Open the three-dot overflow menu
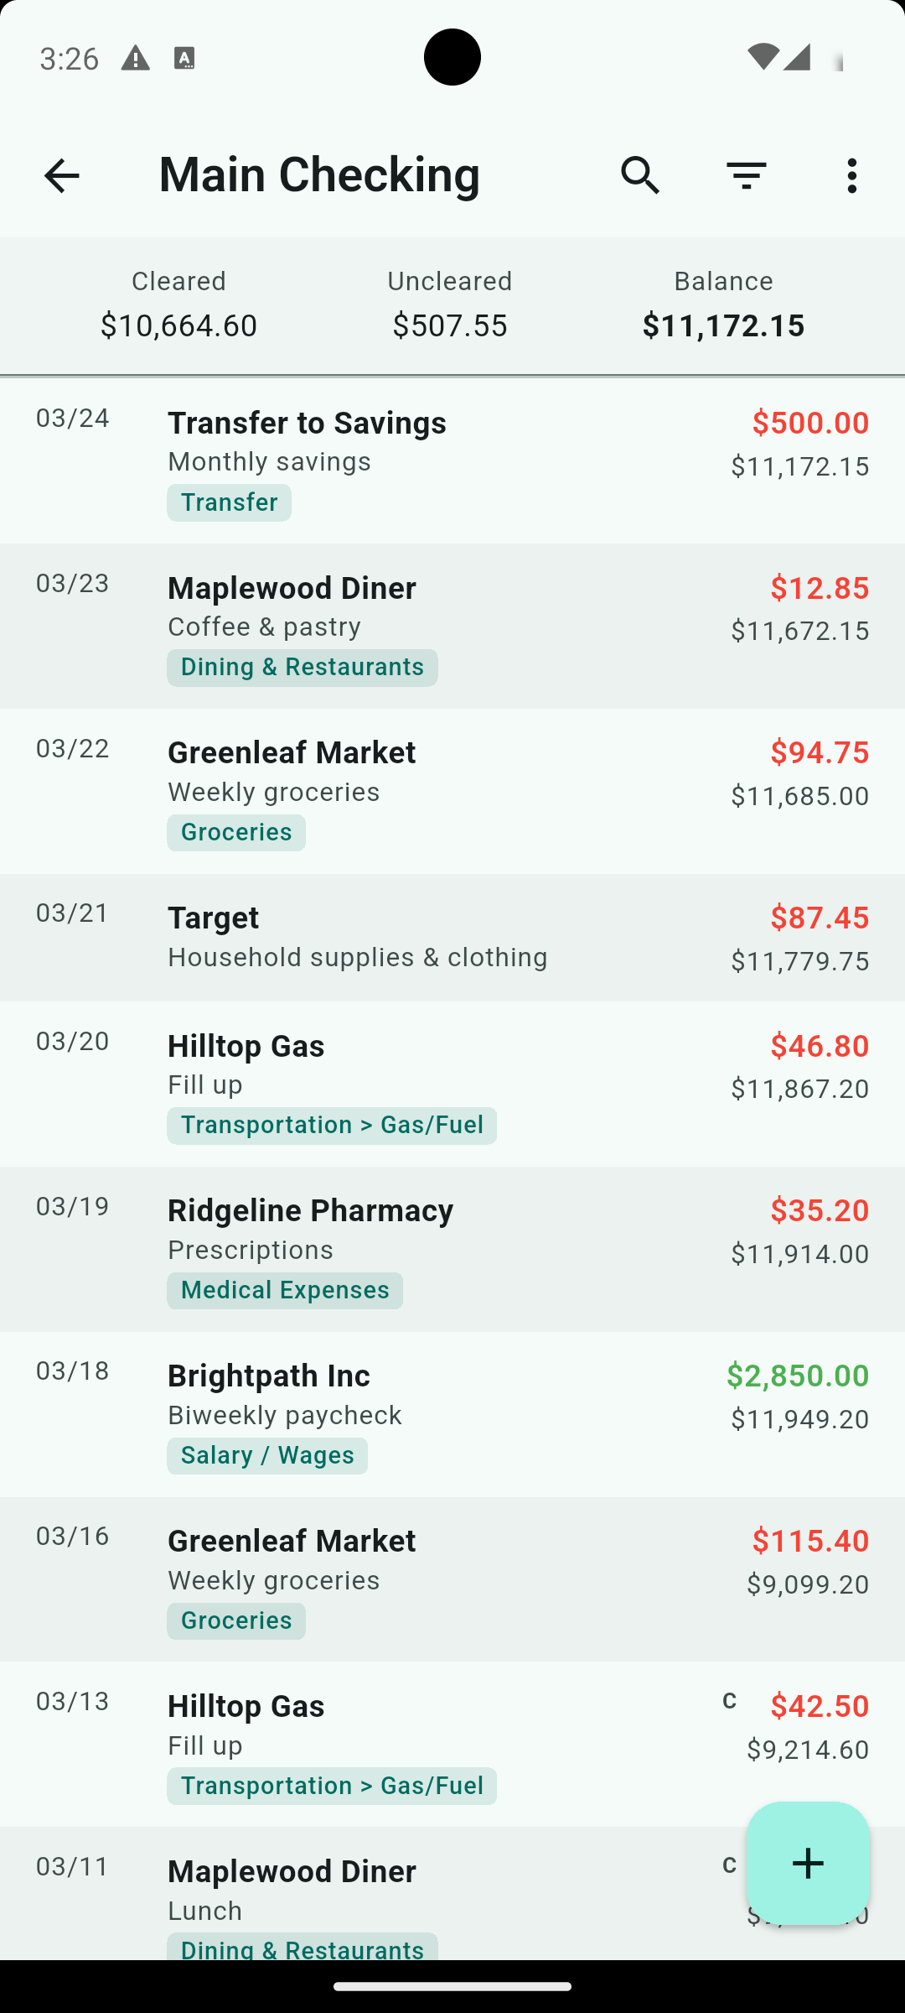This screenshot has width=905, height=2013. [x=852, y=176]
